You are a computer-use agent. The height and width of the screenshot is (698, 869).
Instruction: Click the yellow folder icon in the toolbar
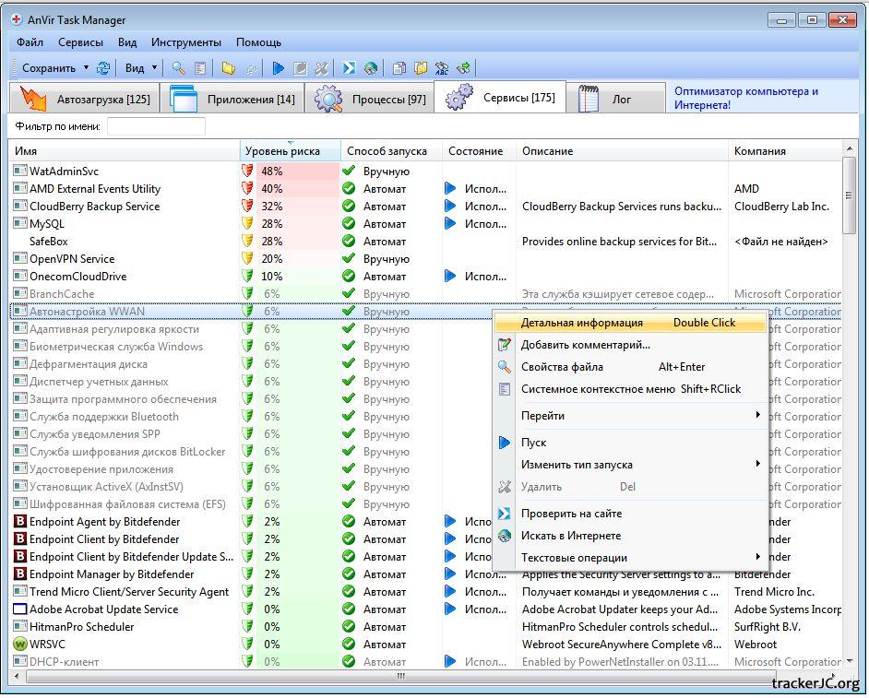tap(228, 67)
